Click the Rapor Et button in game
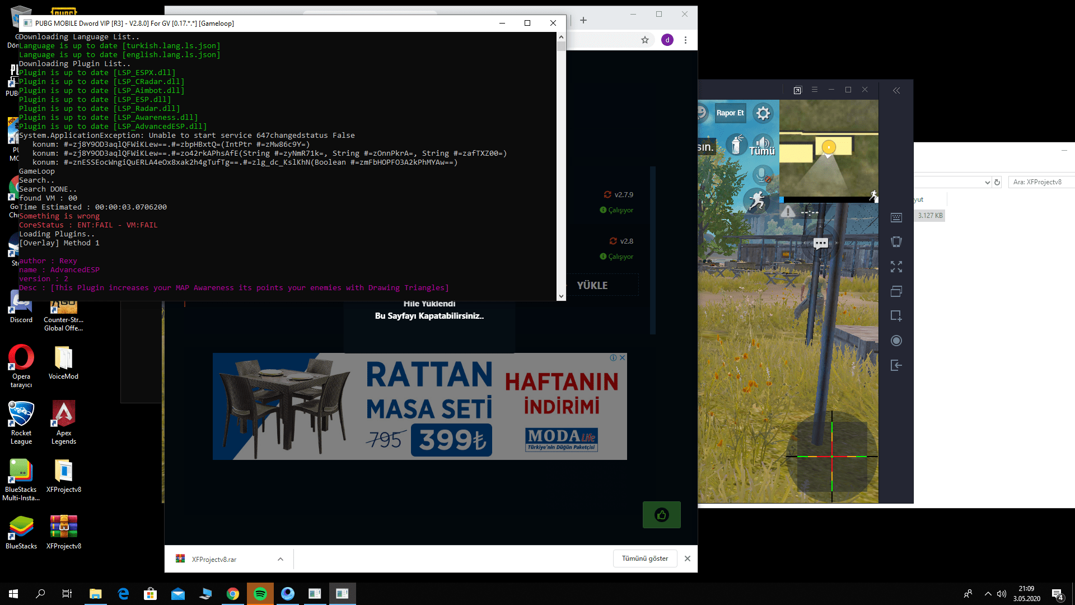 (730, 113)
